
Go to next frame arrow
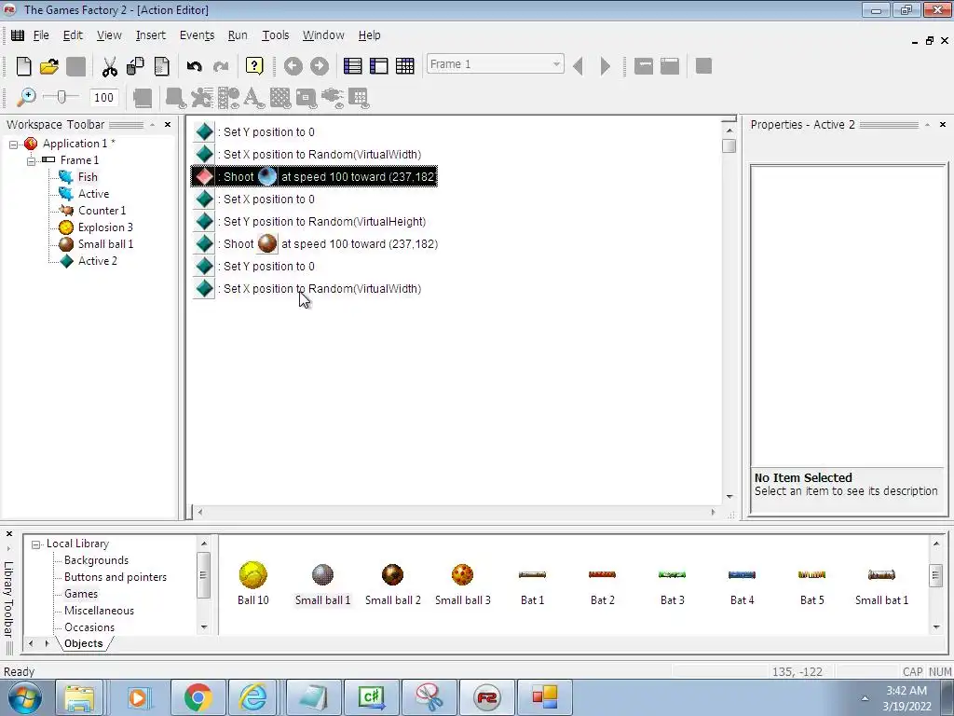tap(605, 66)
